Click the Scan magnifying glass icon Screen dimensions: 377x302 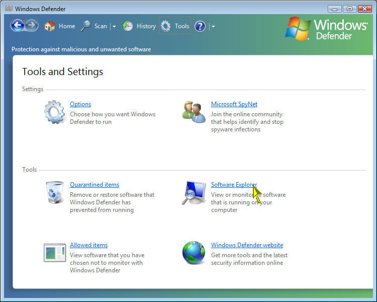[x=86, y=26]
